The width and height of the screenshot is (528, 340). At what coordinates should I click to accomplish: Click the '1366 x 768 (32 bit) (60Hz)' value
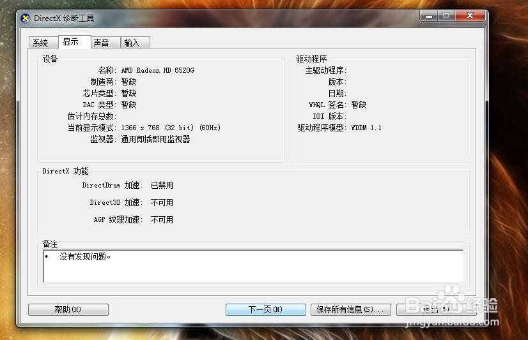[171, 128]
